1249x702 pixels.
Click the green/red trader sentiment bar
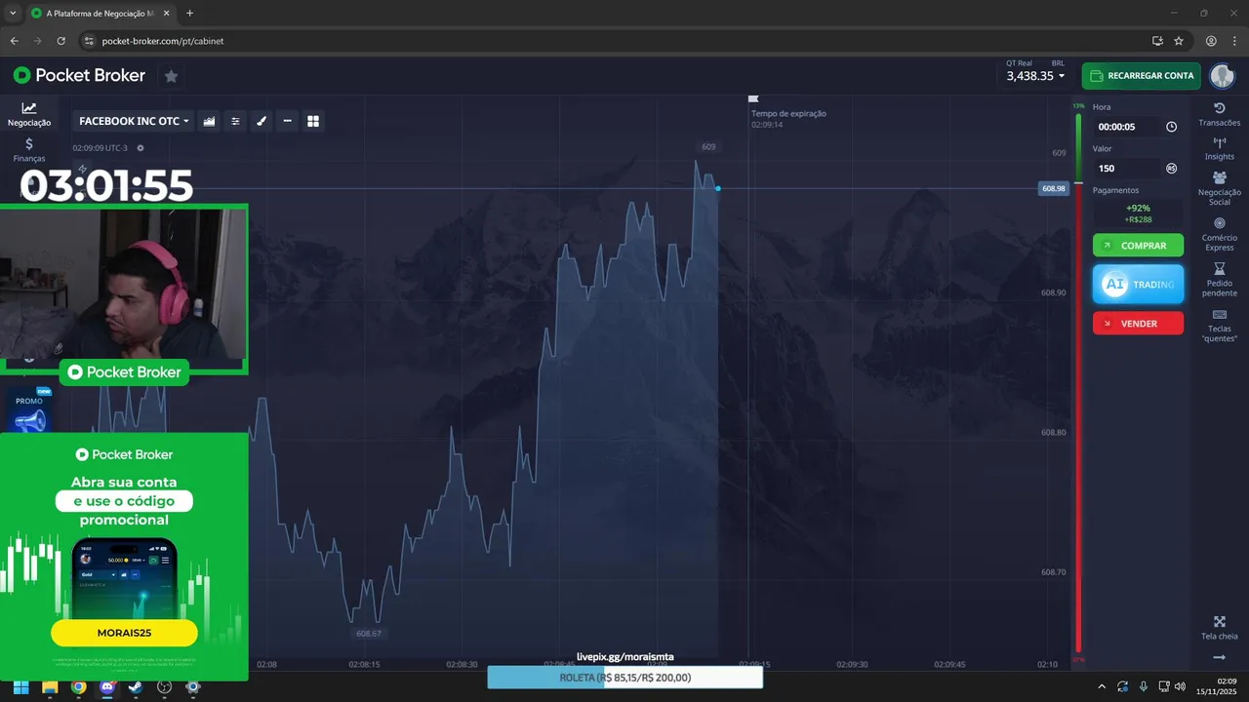click(1078, 382)
